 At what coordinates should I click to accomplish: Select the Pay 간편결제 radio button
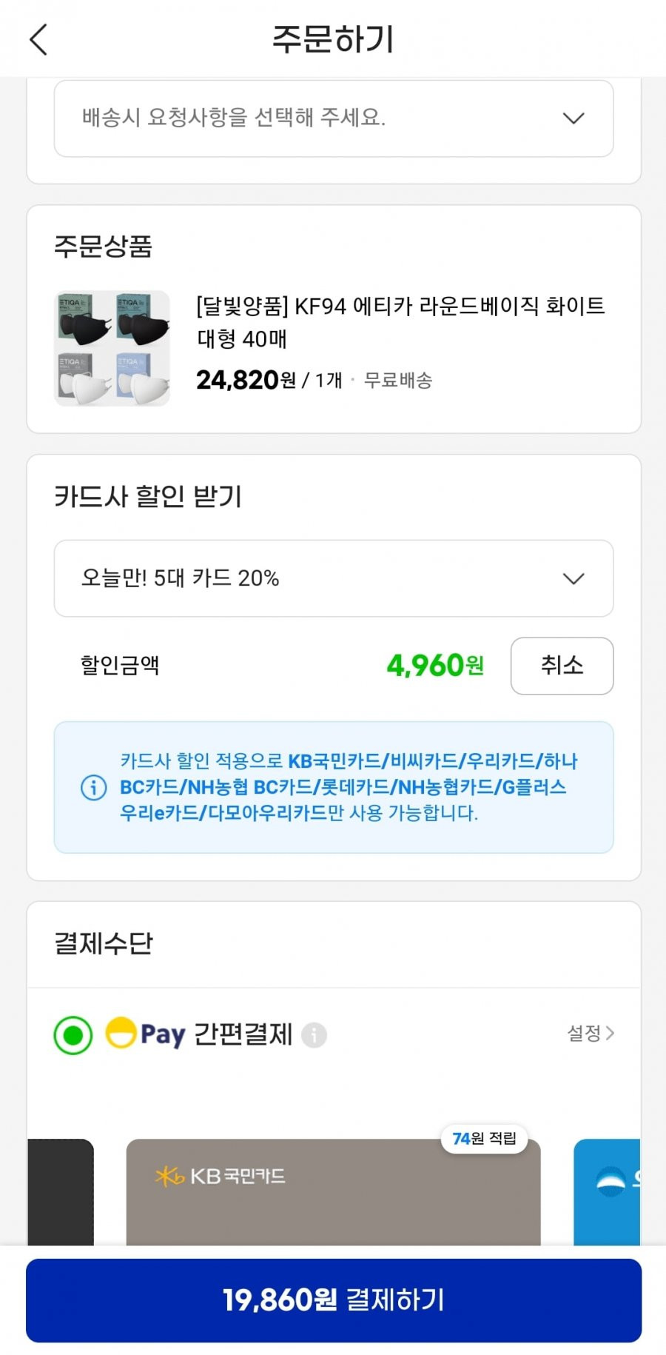point(73,1034)
